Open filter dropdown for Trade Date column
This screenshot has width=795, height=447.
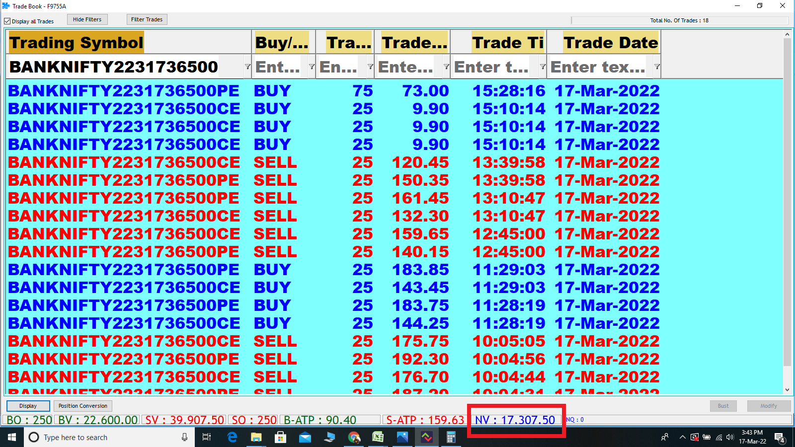coord(657,67)
